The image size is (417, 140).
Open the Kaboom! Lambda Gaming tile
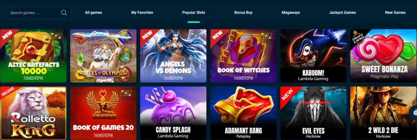(313, 56)
